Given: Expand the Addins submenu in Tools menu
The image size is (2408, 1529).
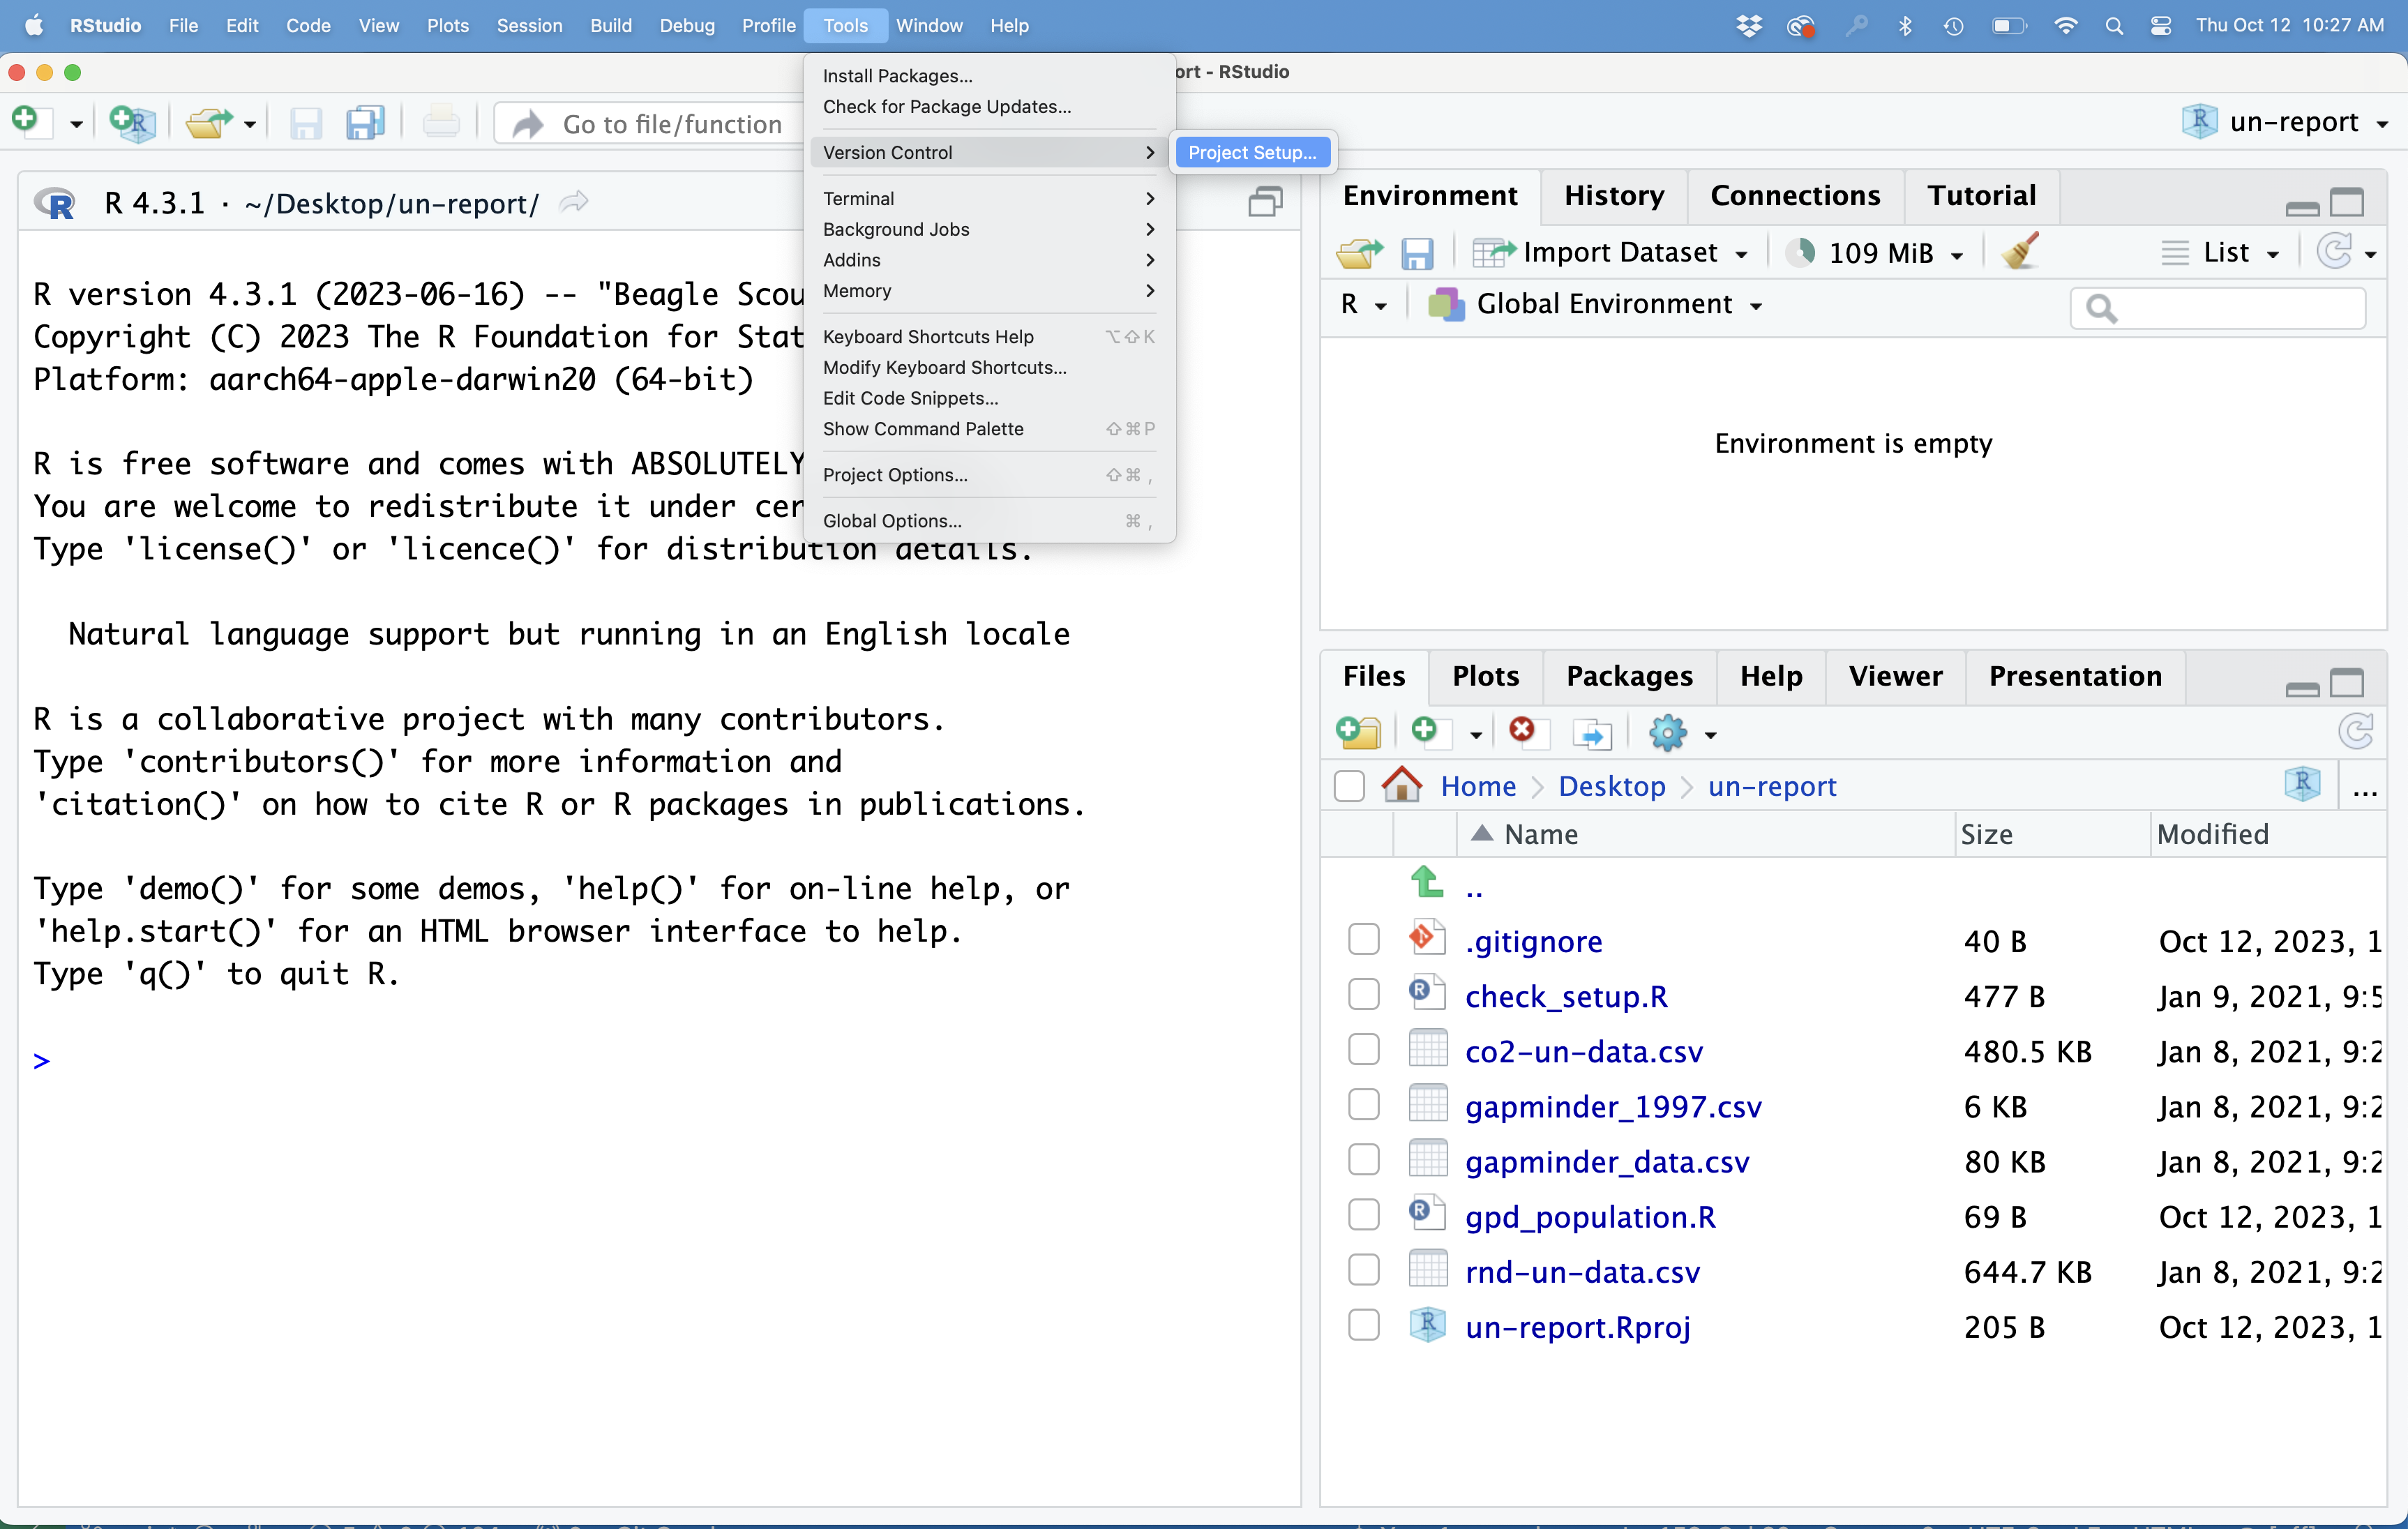Looking at the screenshot, I should [x=989, y=260].
